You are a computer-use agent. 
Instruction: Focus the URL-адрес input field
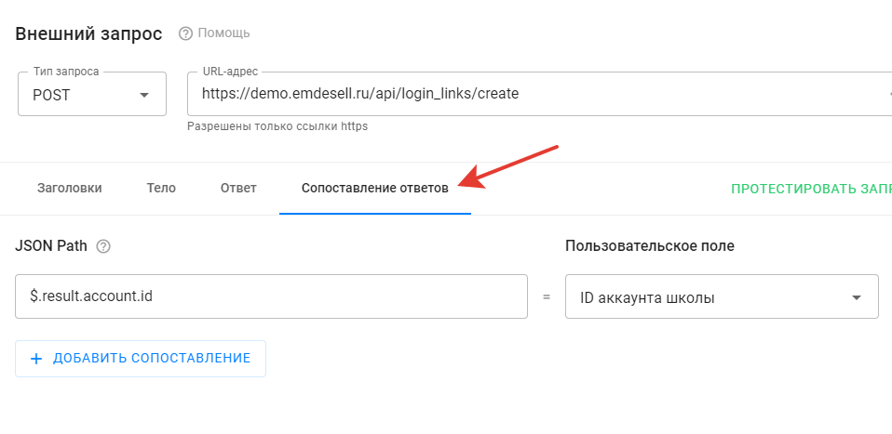531,94
